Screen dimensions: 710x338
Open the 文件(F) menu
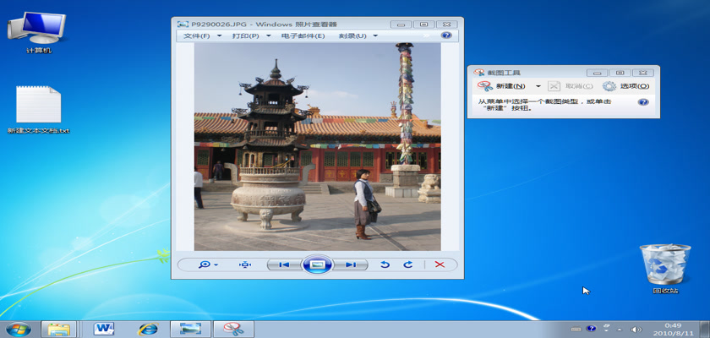197,36
